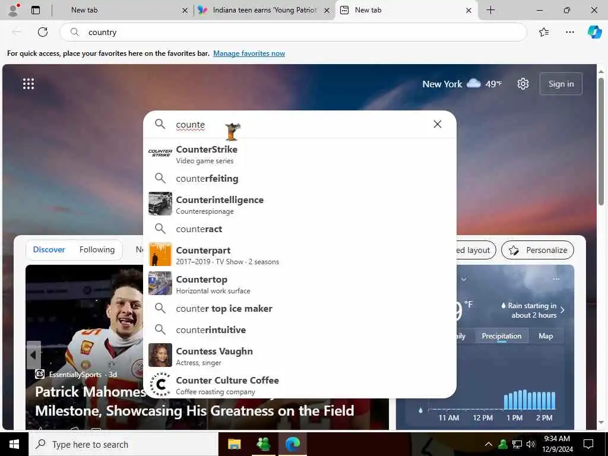Viewport: 608px width, 456px height.
Task: Click the address bar containing country
Action: click(293, 32)
